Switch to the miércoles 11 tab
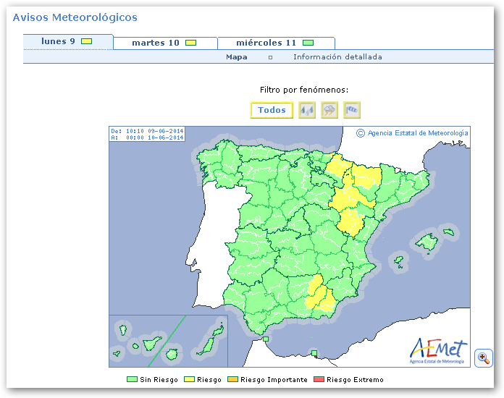 (275, 43)
